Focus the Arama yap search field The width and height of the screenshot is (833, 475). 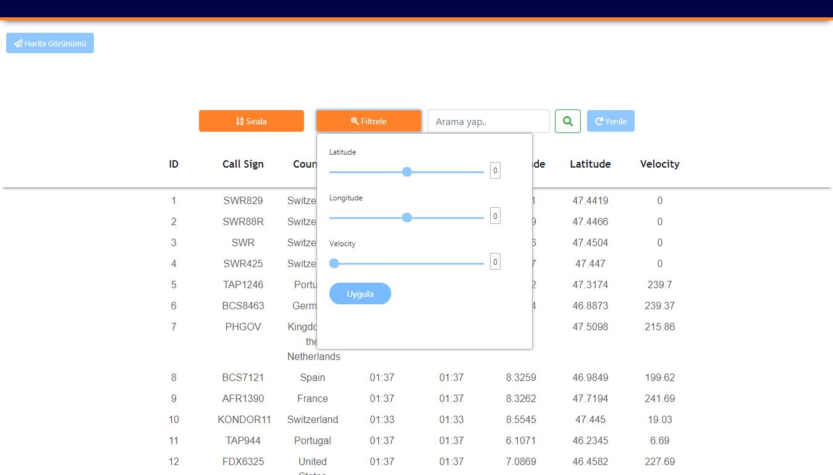point(489,121)
